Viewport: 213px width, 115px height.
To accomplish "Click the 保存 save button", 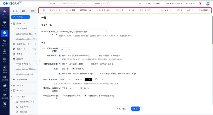I will coord(135,109).
